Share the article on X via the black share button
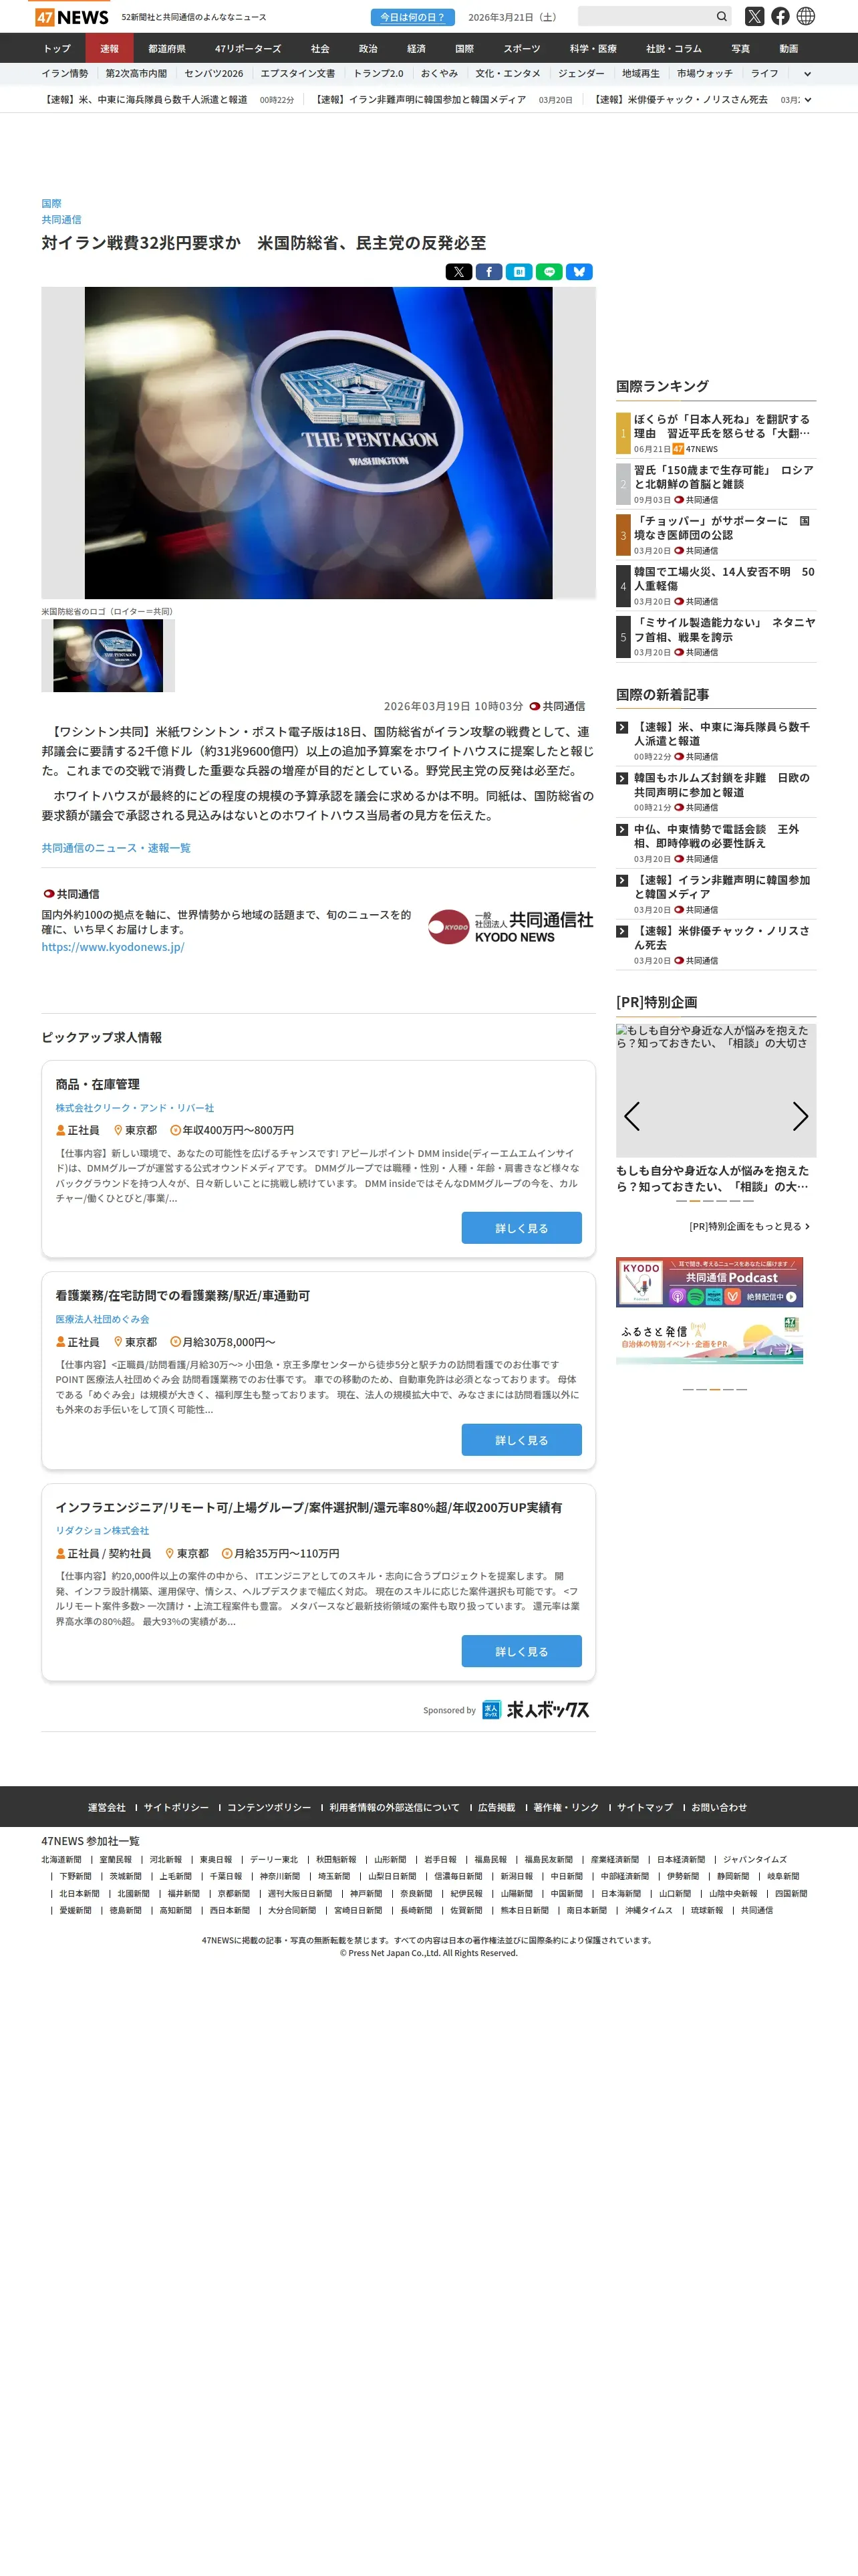The height and width of the screenshot is (2576, 858). point(458,272)
